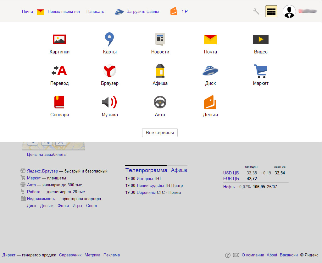The width and height of the screenshot is (322, 263).
Task: Open the Диск flying saucer icon in the grid
Action: (210, 71)
